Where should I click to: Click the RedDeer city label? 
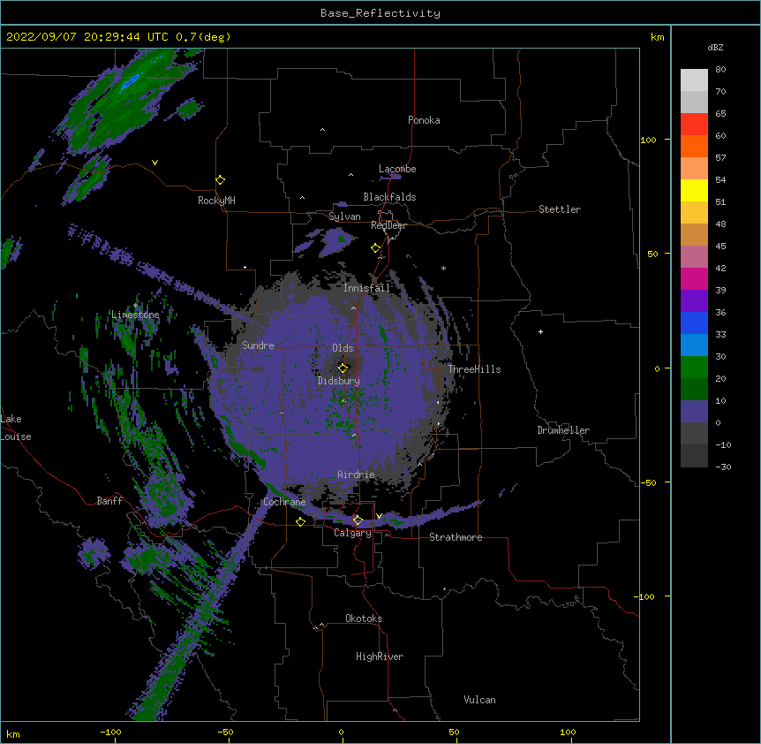[x=388, y=225]
